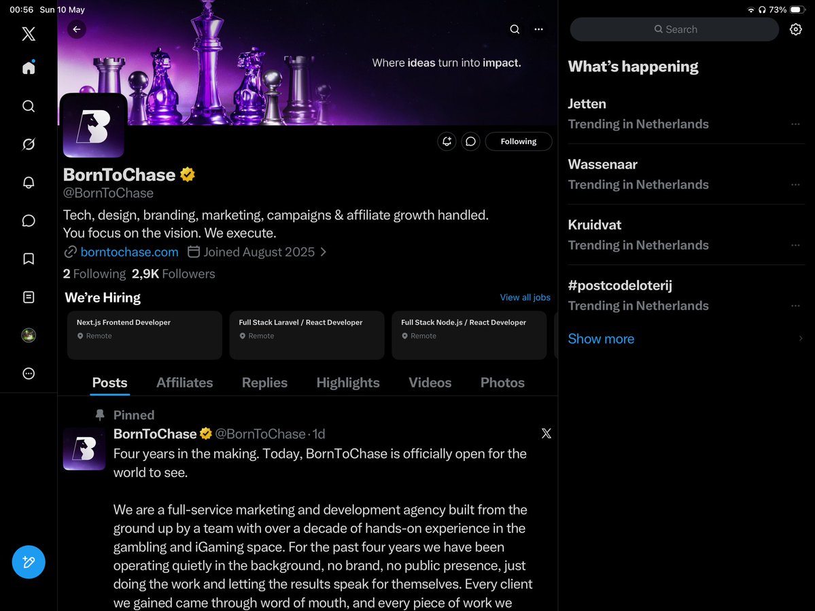Switch to the Photos tab
The image size is (815, 611).
pyautogui.click(x=502, y=383)
